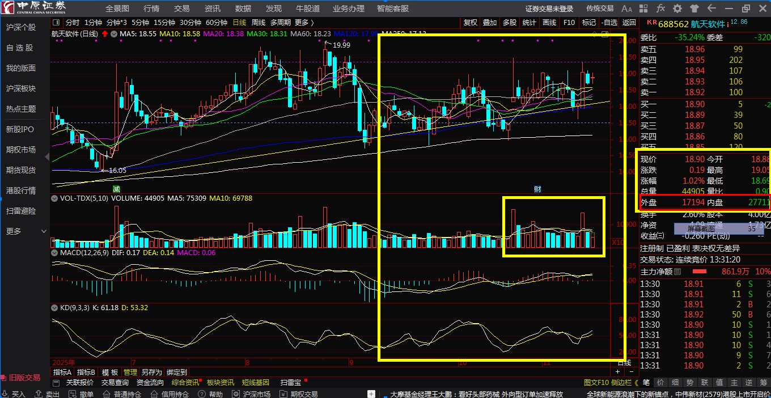Expand the 更多 period options
The width and height of the screenshot is (771, 398).
tap(304, 23)
